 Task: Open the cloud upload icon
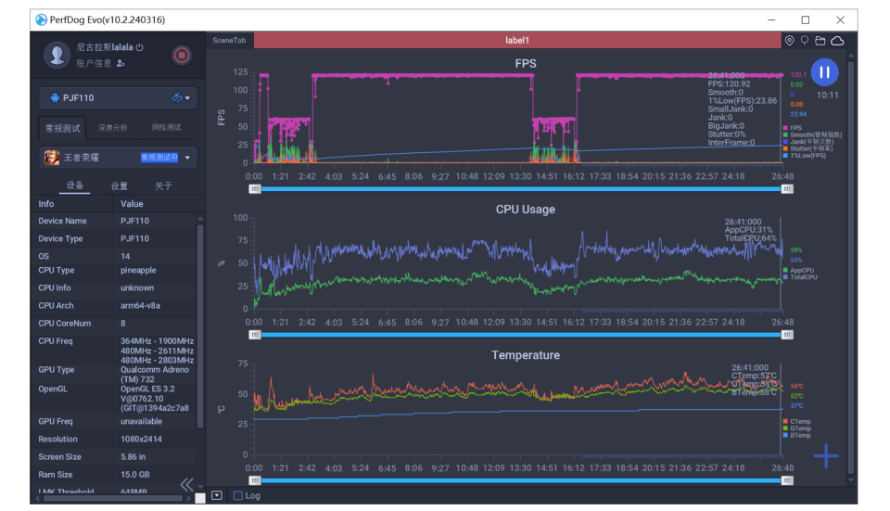click(x=837, y=41)
